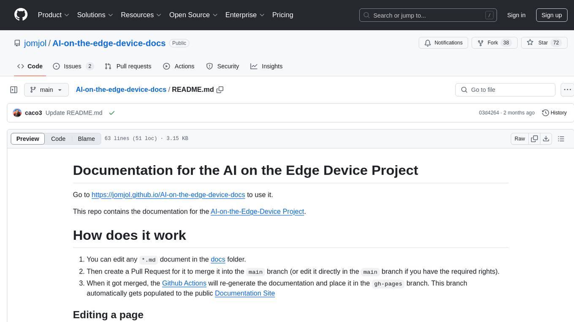Open the jomjol.github.io documentation URL
Viewport: 574px width, 322px height.
click(168, 195)
